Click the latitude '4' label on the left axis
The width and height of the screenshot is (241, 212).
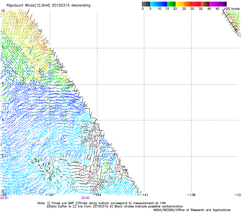click(x=3, y=119)
